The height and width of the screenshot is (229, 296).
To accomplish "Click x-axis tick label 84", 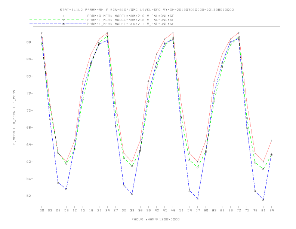I will tap(271, 210).
